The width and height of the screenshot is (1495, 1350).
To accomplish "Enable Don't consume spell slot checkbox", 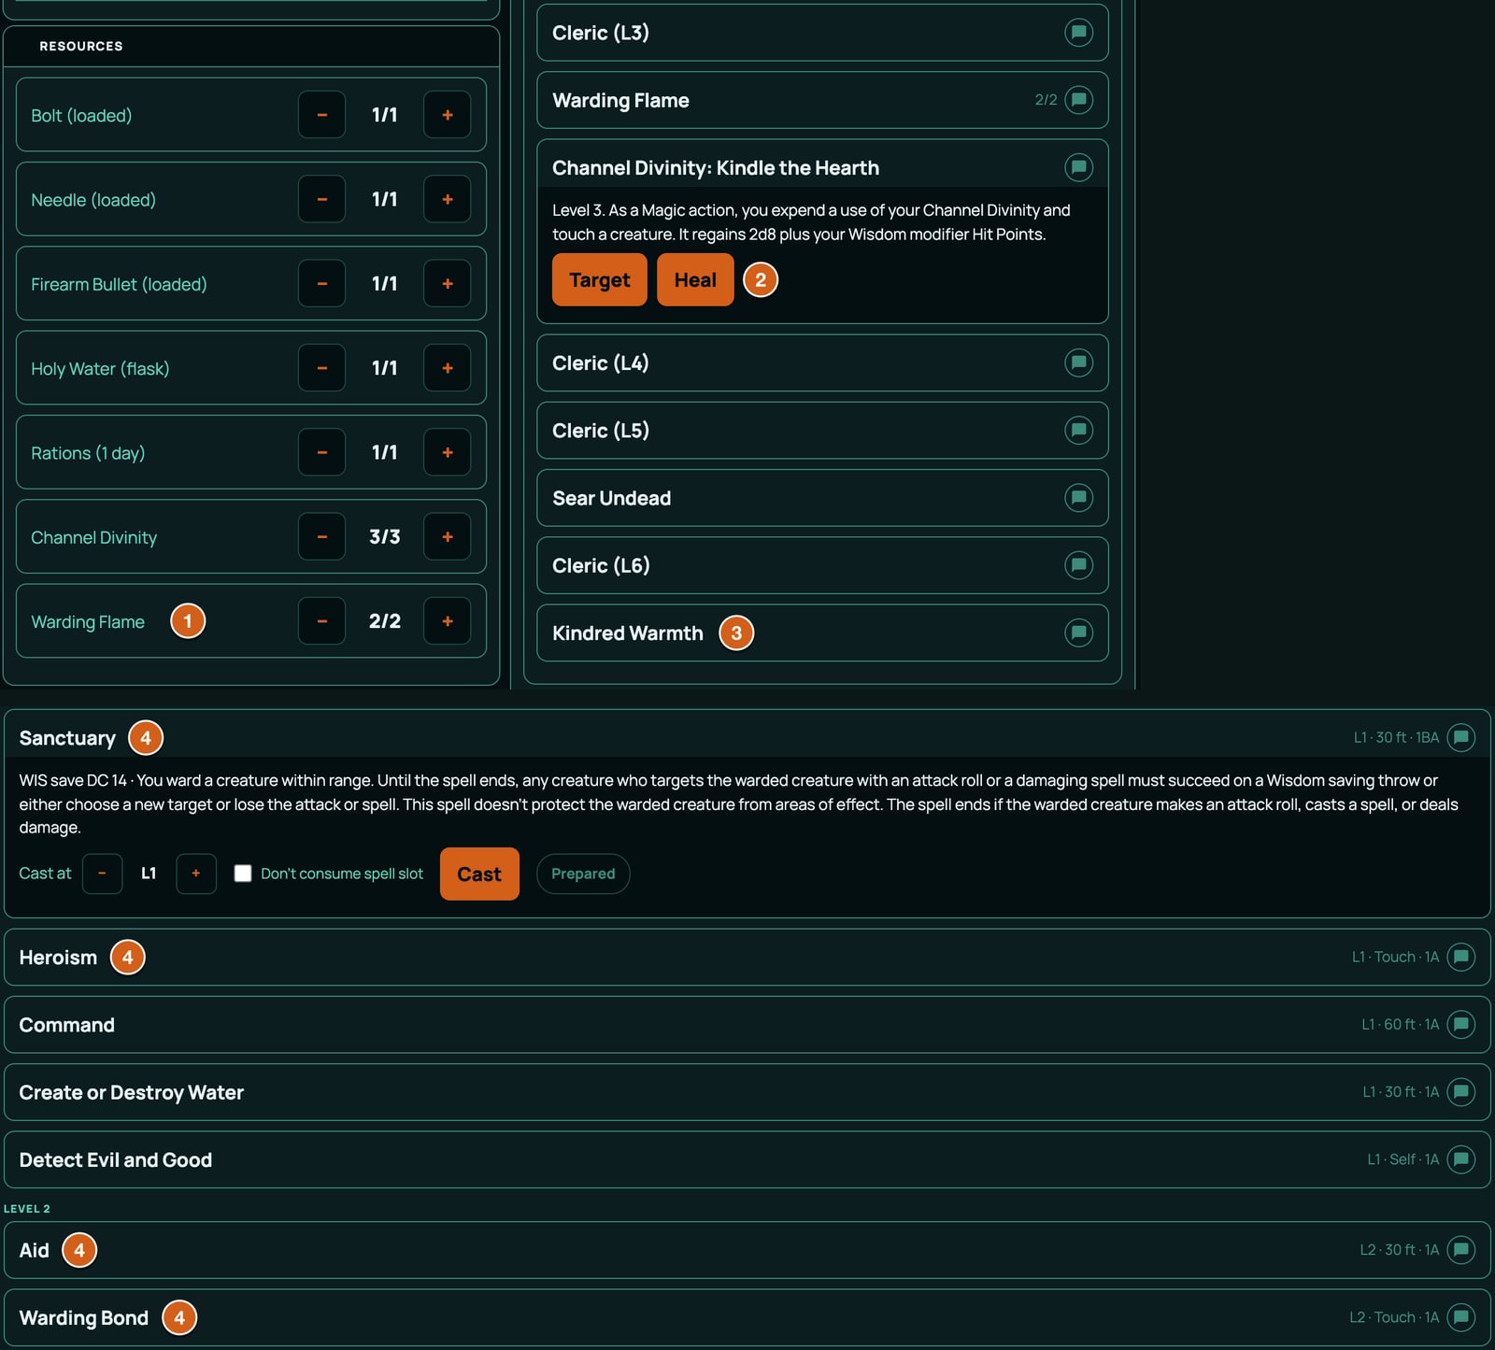I will pyautogui.click(x=243, y=874).
